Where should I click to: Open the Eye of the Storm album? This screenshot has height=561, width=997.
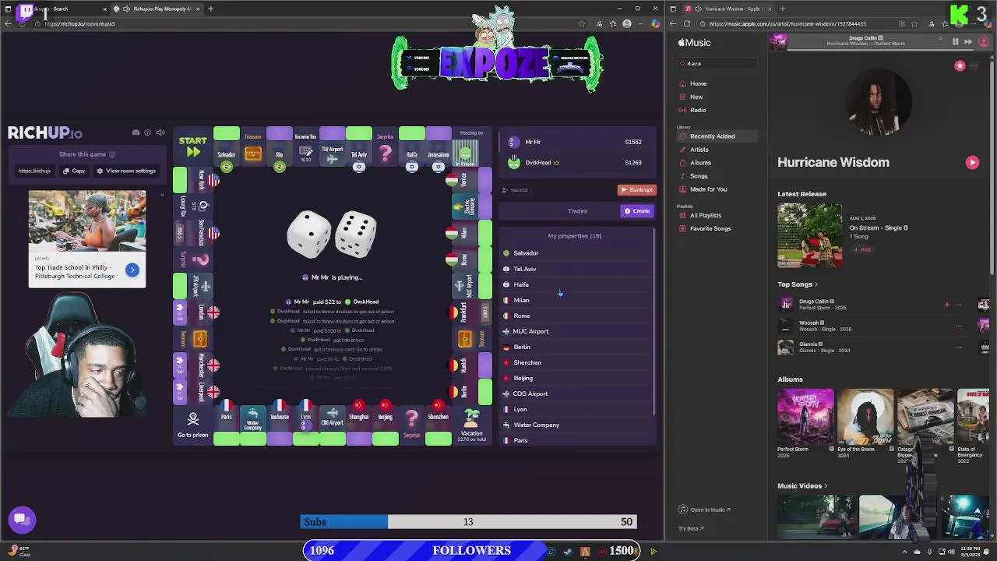[865, 416]
